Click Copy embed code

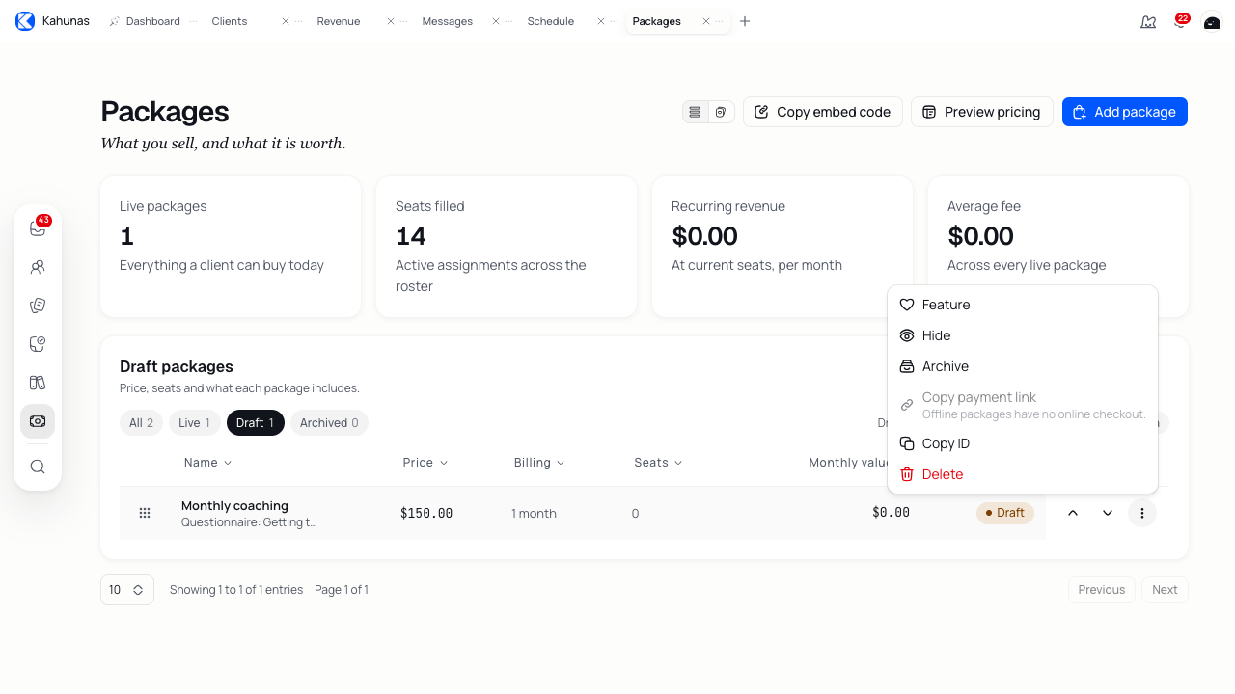coord(823,112)
